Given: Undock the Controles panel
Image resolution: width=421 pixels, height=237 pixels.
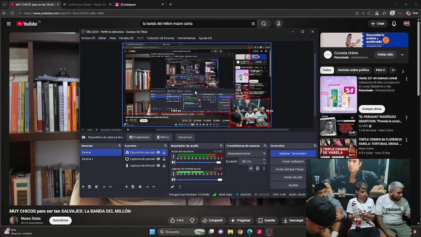Looking at the screenshot, I should point(315,146).
